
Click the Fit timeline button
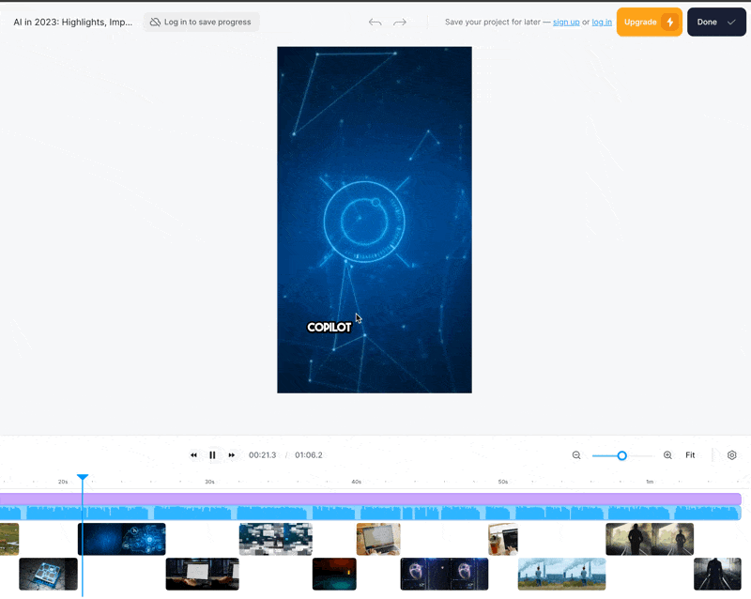(690, 455)
